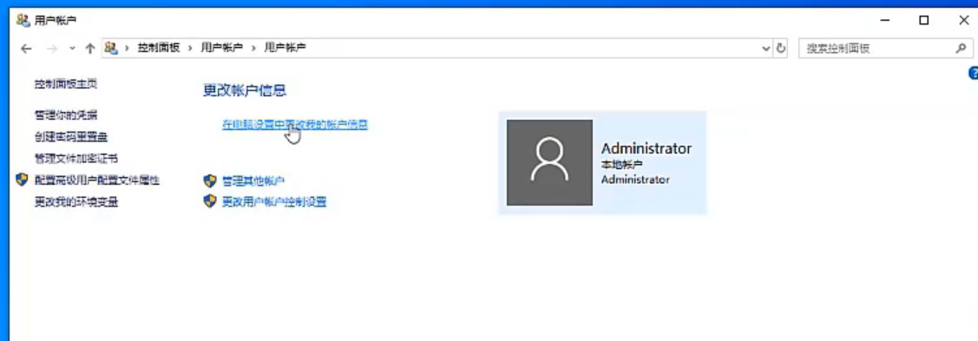Open help with the question mark icon
This screenshot has width=978, height=341.
[x=973, y=74]
